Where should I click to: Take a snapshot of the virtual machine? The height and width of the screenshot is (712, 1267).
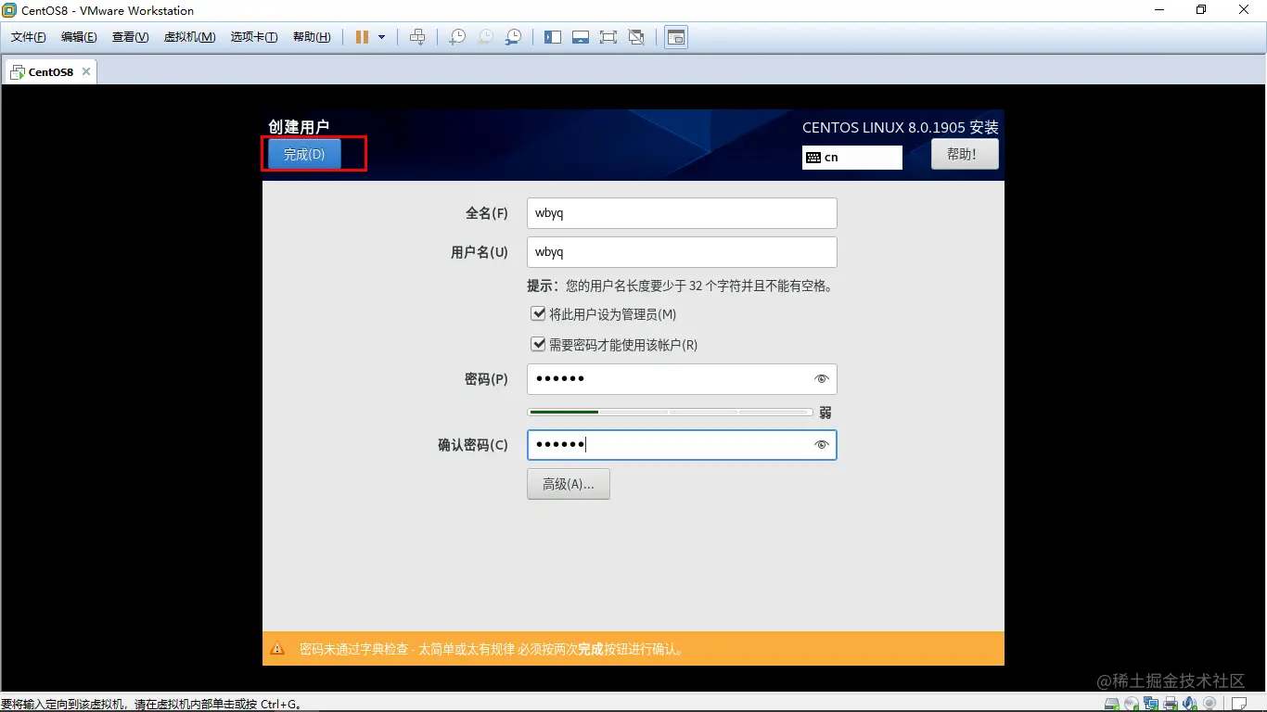(457, 37)
